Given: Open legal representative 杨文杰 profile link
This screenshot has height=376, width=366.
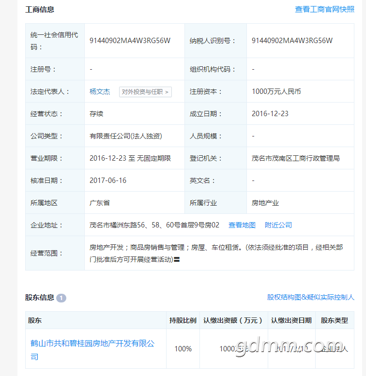Looking at the screenshot, I should (x=100, y=91).
